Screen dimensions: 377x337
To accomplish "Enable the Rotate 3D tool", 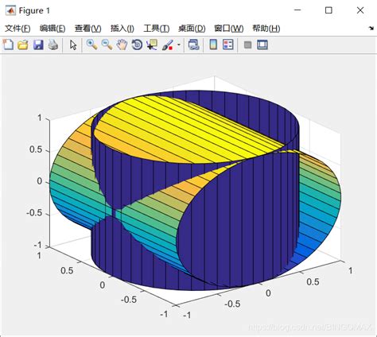I will (x=137, y=45).
